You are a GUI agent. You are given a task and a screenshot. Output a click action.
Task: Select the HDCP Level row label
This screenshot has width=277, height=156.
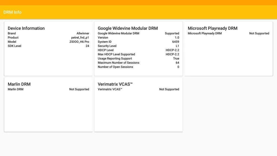105,50
